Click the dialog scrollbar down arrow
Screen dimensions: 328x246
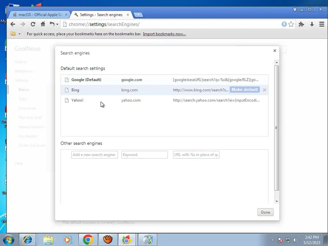(276, 201)
